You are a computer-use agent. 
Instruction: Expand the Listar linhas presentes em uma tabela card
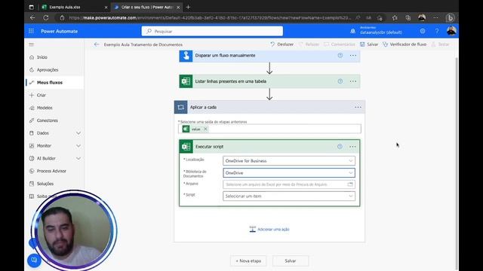tap(269, 81)
